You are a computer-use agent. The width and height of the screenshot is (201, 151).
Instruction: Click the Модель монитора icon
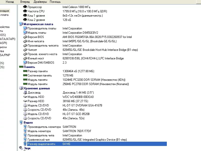pos(25,131)
